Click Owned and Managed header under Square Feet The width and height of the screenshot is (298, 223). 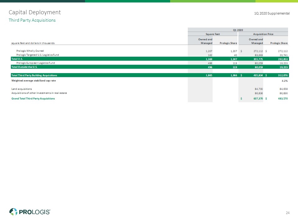205,41
